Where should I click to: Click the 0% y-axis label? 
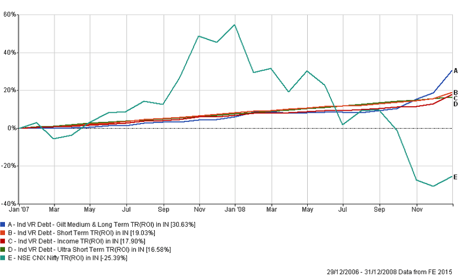pos(12,128)
